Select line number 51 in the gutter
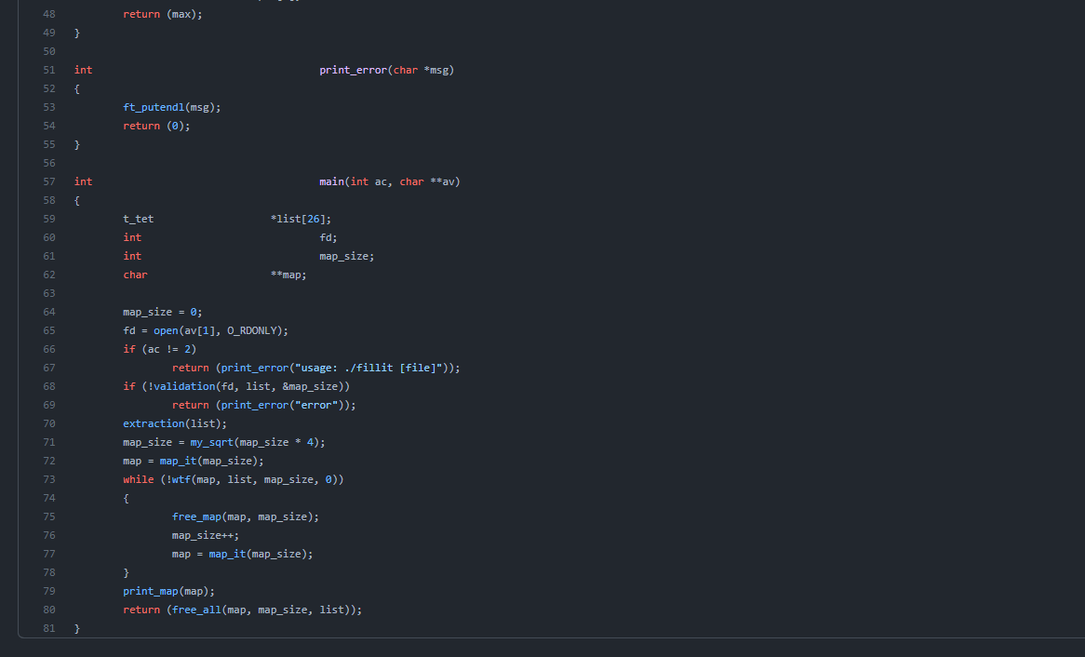 [x=49, y=70]
